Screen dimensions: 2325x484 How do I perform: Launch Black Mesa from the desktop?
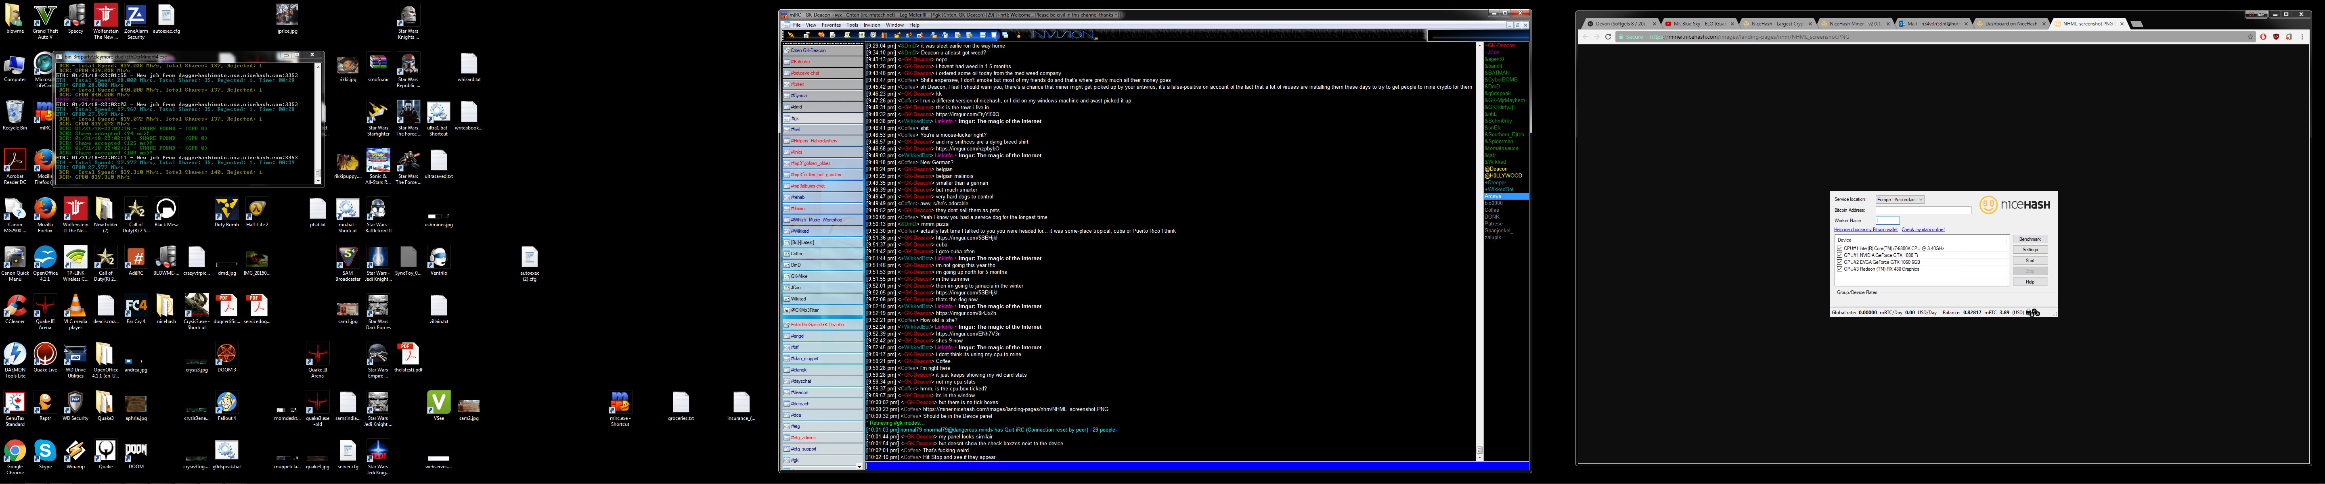tap(166, 213)
